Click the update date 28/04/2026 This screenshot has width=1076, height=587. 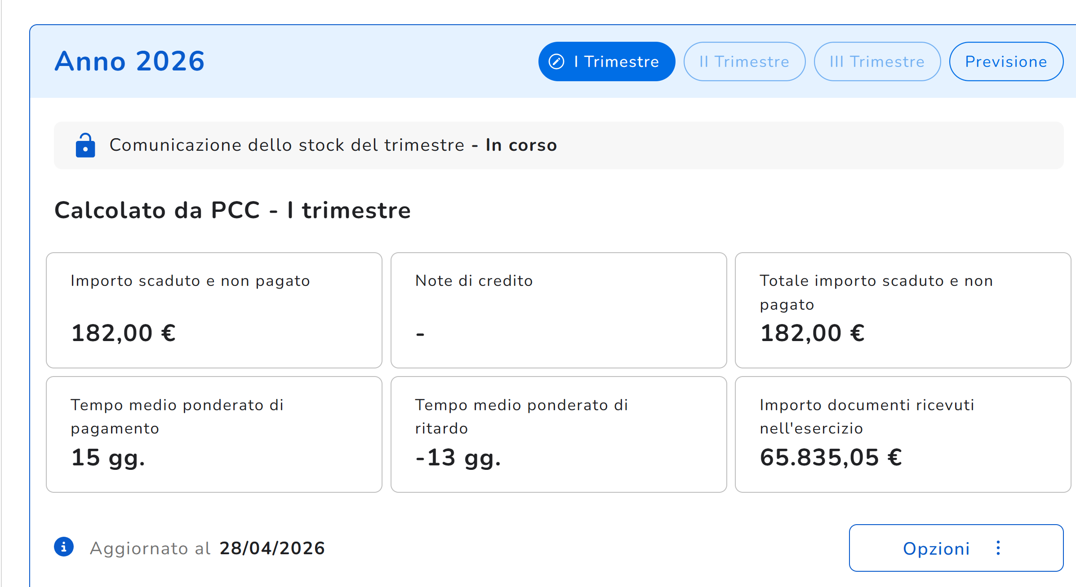click(x=272, y=548)
